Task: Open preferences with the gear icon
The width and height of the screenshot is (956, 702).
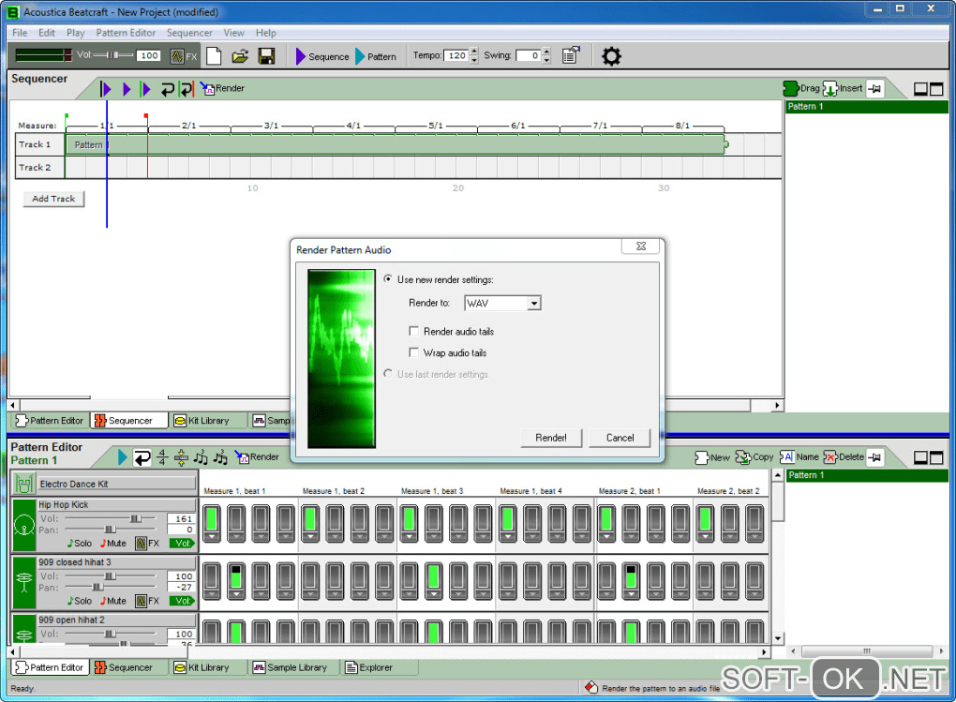Action: tap(611, 56)
